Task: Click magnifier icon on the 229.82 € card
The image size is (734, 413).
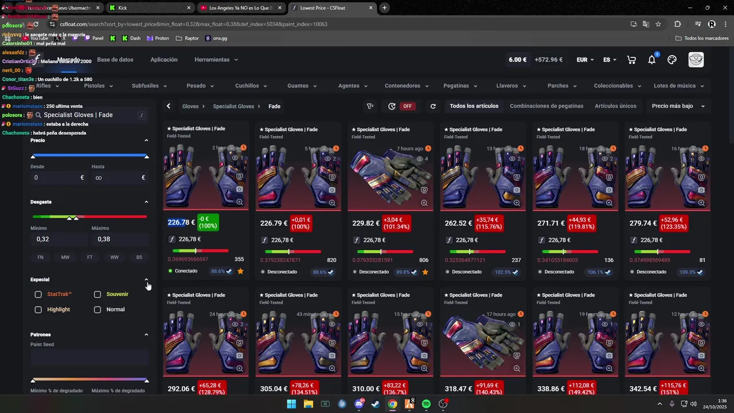Action: click(424, 202)
